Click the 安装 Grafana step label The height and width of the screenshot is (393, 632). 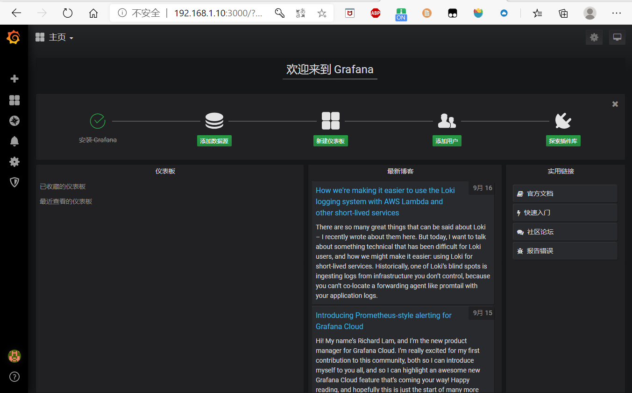(98, 140)
